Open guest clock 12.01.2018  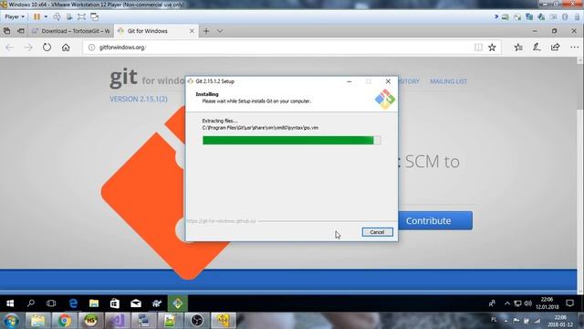[547, 303]
